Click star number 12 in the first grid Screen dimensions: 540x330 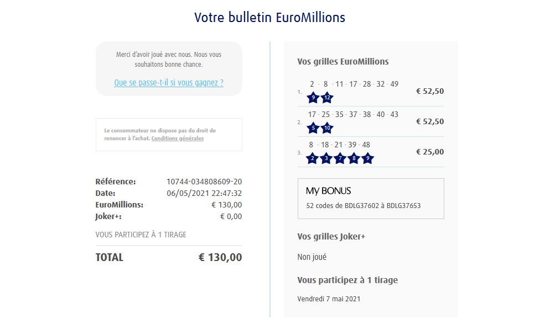(327, 98)
